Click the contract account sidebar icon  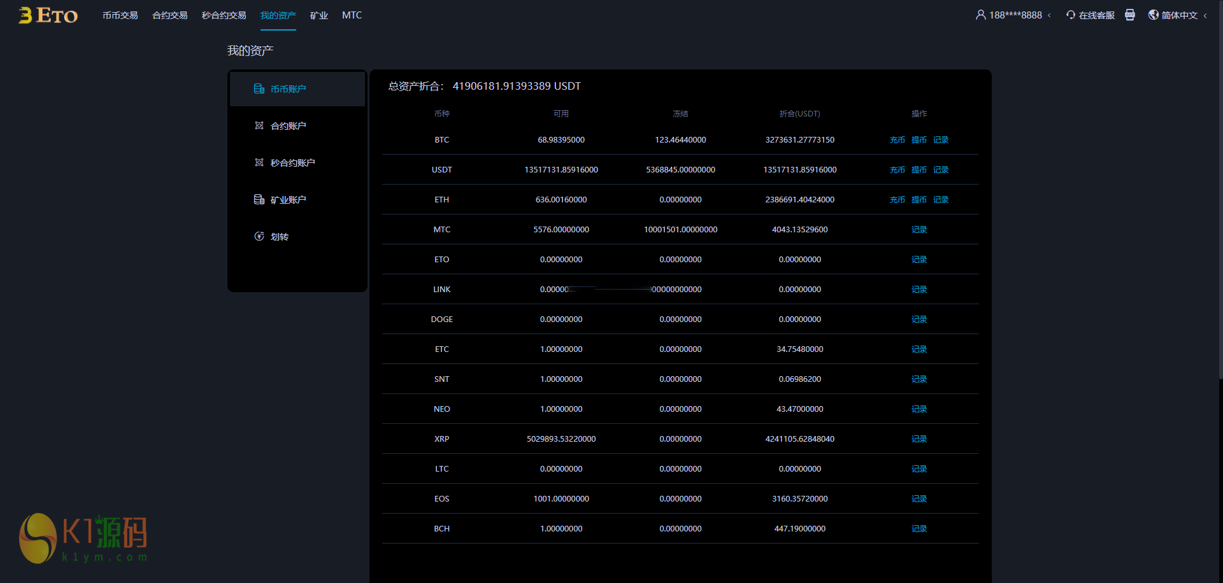point(259,126)
